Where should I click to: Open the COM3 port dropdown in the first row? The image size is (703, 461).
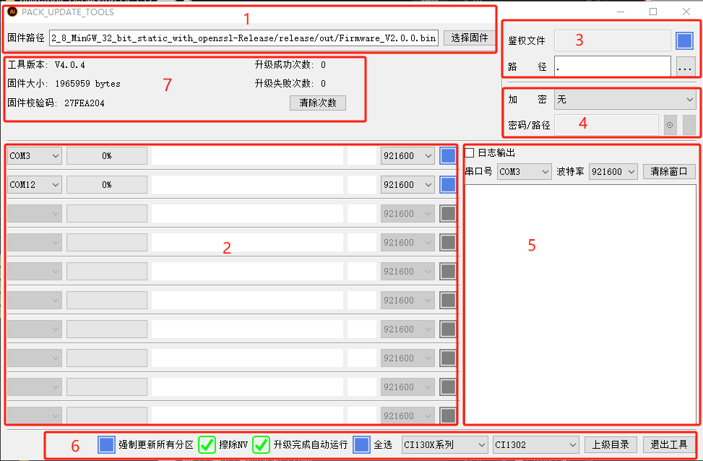33,155
